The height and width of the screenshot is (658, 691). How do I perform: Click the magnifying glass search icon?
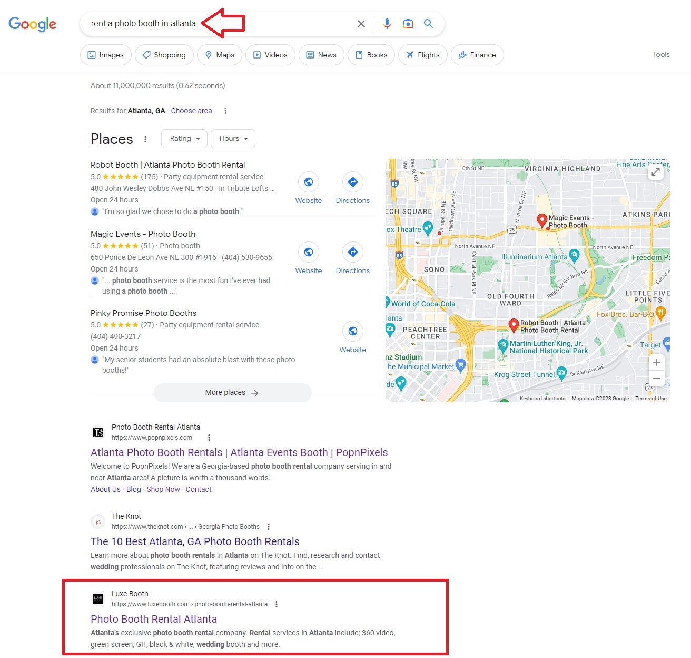[x=429, y=24]
